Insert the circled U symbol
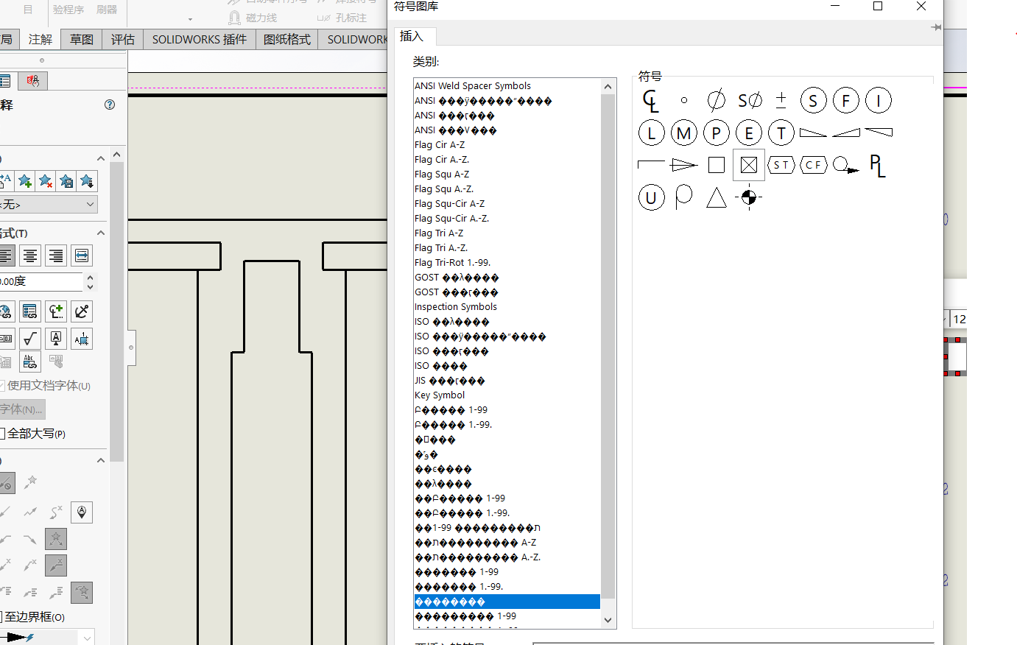 (x=651, y=197)
